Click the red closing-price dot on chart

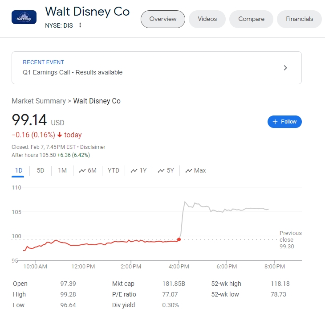point(179,239)
